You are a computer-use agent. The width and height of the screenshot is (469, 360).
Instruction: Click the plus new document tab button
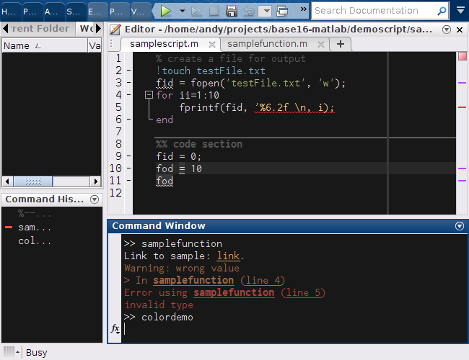pyautogui.click(x=341, y=44)
